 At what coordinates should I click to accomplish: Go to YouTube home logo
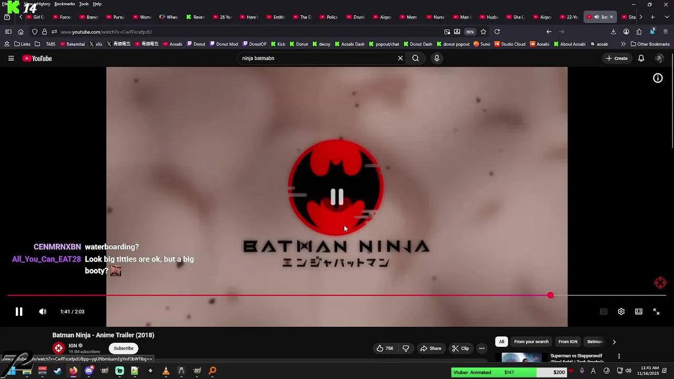37,58
